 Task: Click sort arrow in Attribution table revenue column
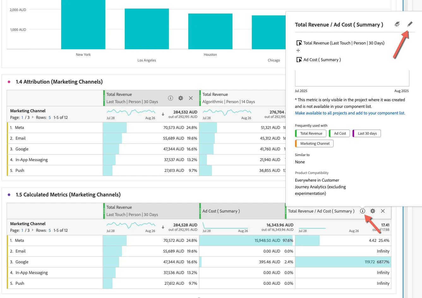point(163,114)
